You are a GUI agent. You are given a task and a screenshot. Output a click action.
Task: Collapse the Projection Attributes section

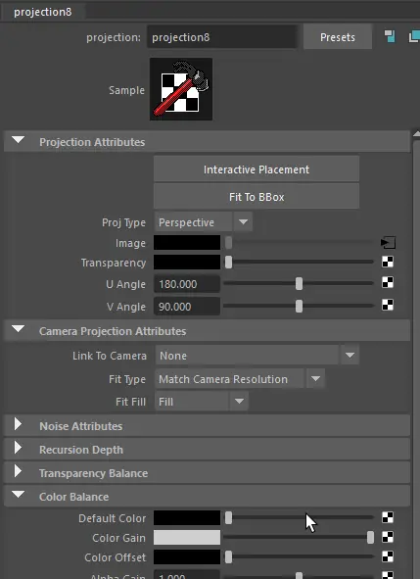(x=18, y=141)
